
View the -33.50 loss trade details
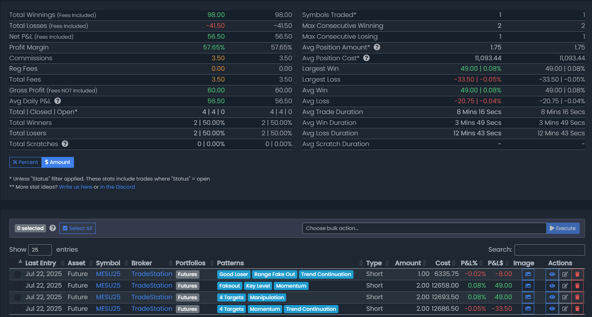coord(552,309)
